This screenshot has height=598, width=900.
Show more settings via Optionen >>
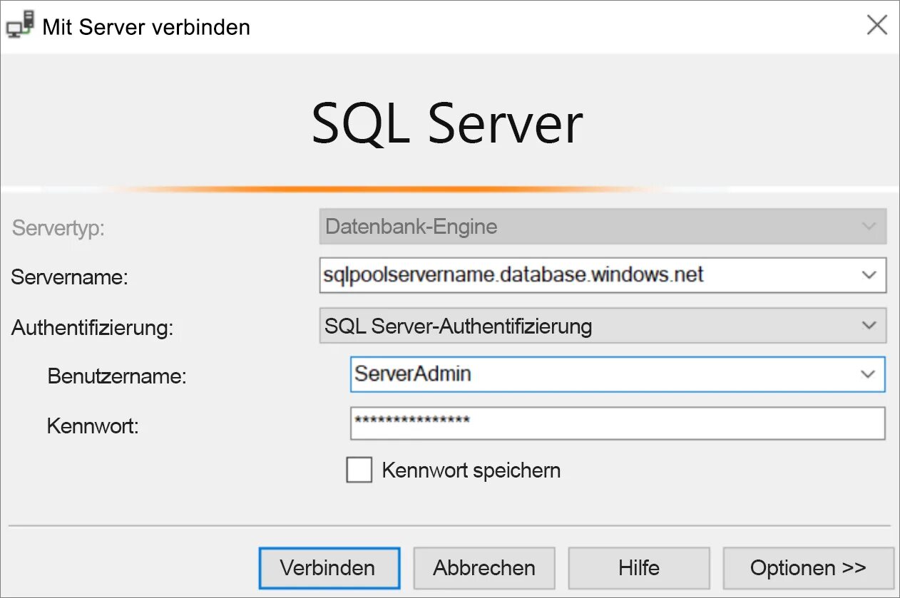pos(807,568)
